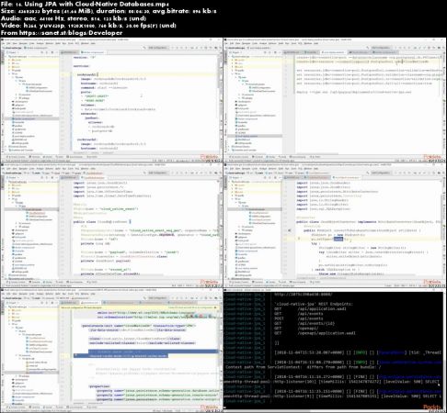Click the active editor tab in the top-left frame
Image resolution: width=447 pixels, height=413 pixels.
pyautogui.click(x=94, y=52)
